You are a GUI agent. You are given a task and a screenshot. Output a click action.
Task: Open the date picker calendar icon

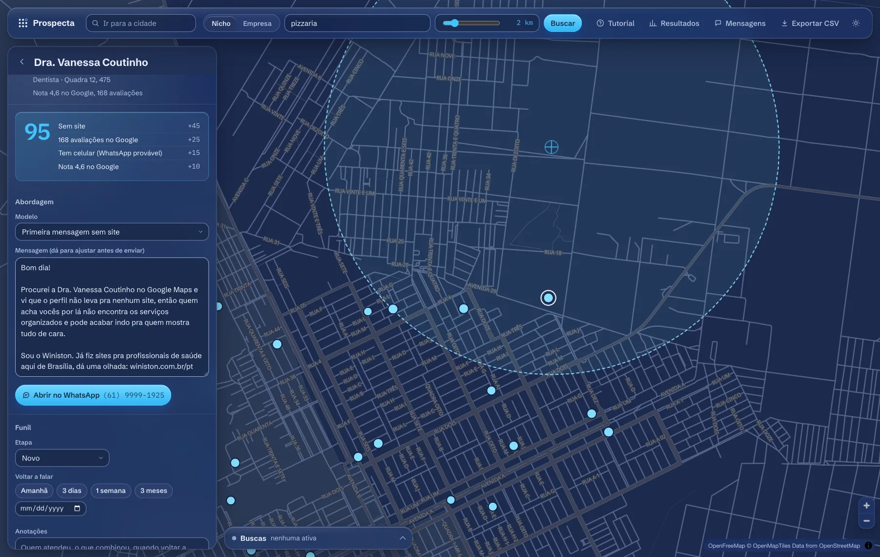tap(77, 509)
